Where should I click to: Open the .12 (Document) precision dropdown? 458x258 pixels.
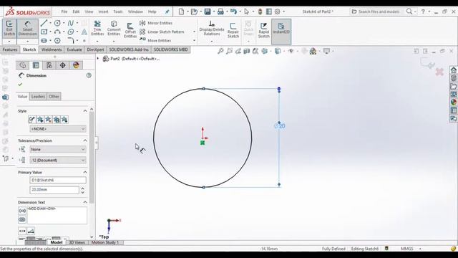[58, 161]
